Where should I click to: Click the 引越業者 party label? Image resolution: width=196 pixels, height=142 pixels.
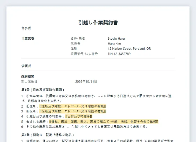click(28, 38)
